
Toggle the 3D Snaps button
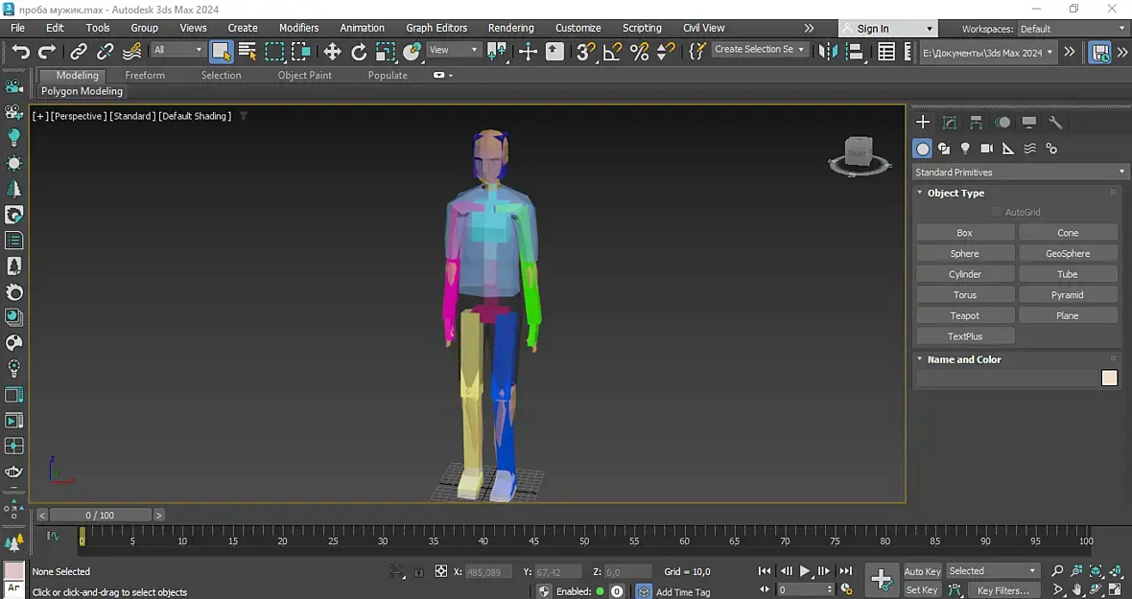(x=585, y=52)
